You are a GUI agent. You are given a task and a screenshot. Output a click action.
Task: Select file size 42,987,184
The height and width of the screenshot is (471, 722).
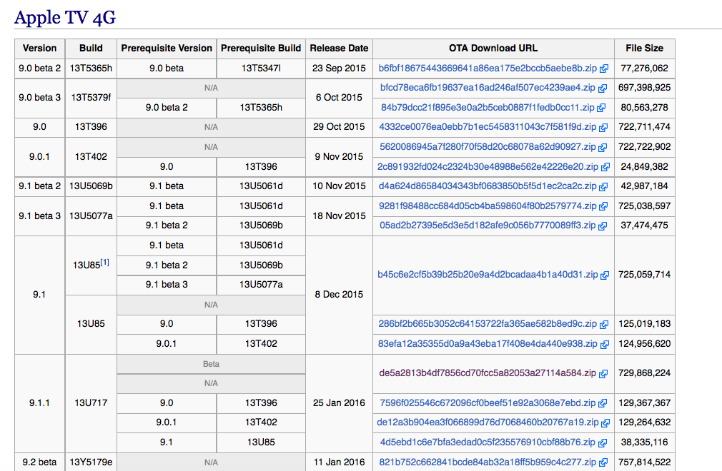(x=644, y=186)
